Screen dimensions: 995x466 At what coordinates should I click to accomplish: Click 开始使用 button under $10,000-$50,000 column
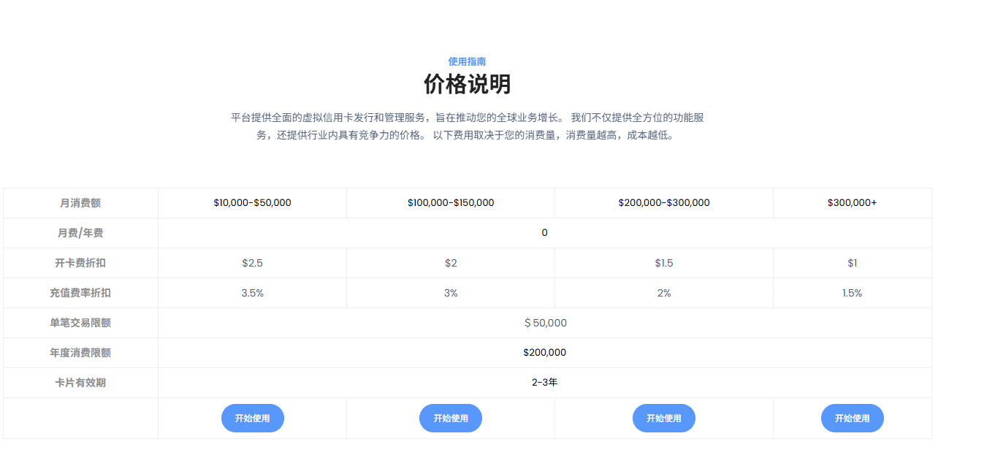click(253, 418)
